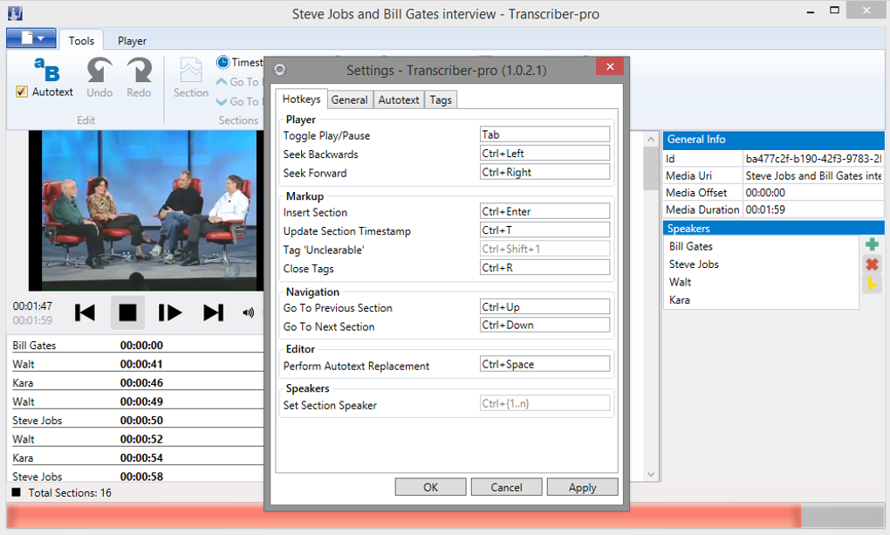Click the Media Offset value 00:00:00

tap(813, 193)
